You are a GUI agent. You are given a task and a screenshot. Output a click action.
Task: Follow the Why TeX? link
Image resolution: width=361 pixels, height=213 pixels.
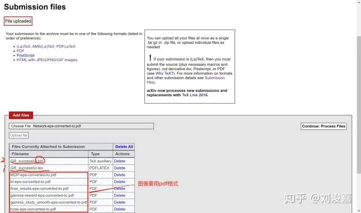pos(165,73)
